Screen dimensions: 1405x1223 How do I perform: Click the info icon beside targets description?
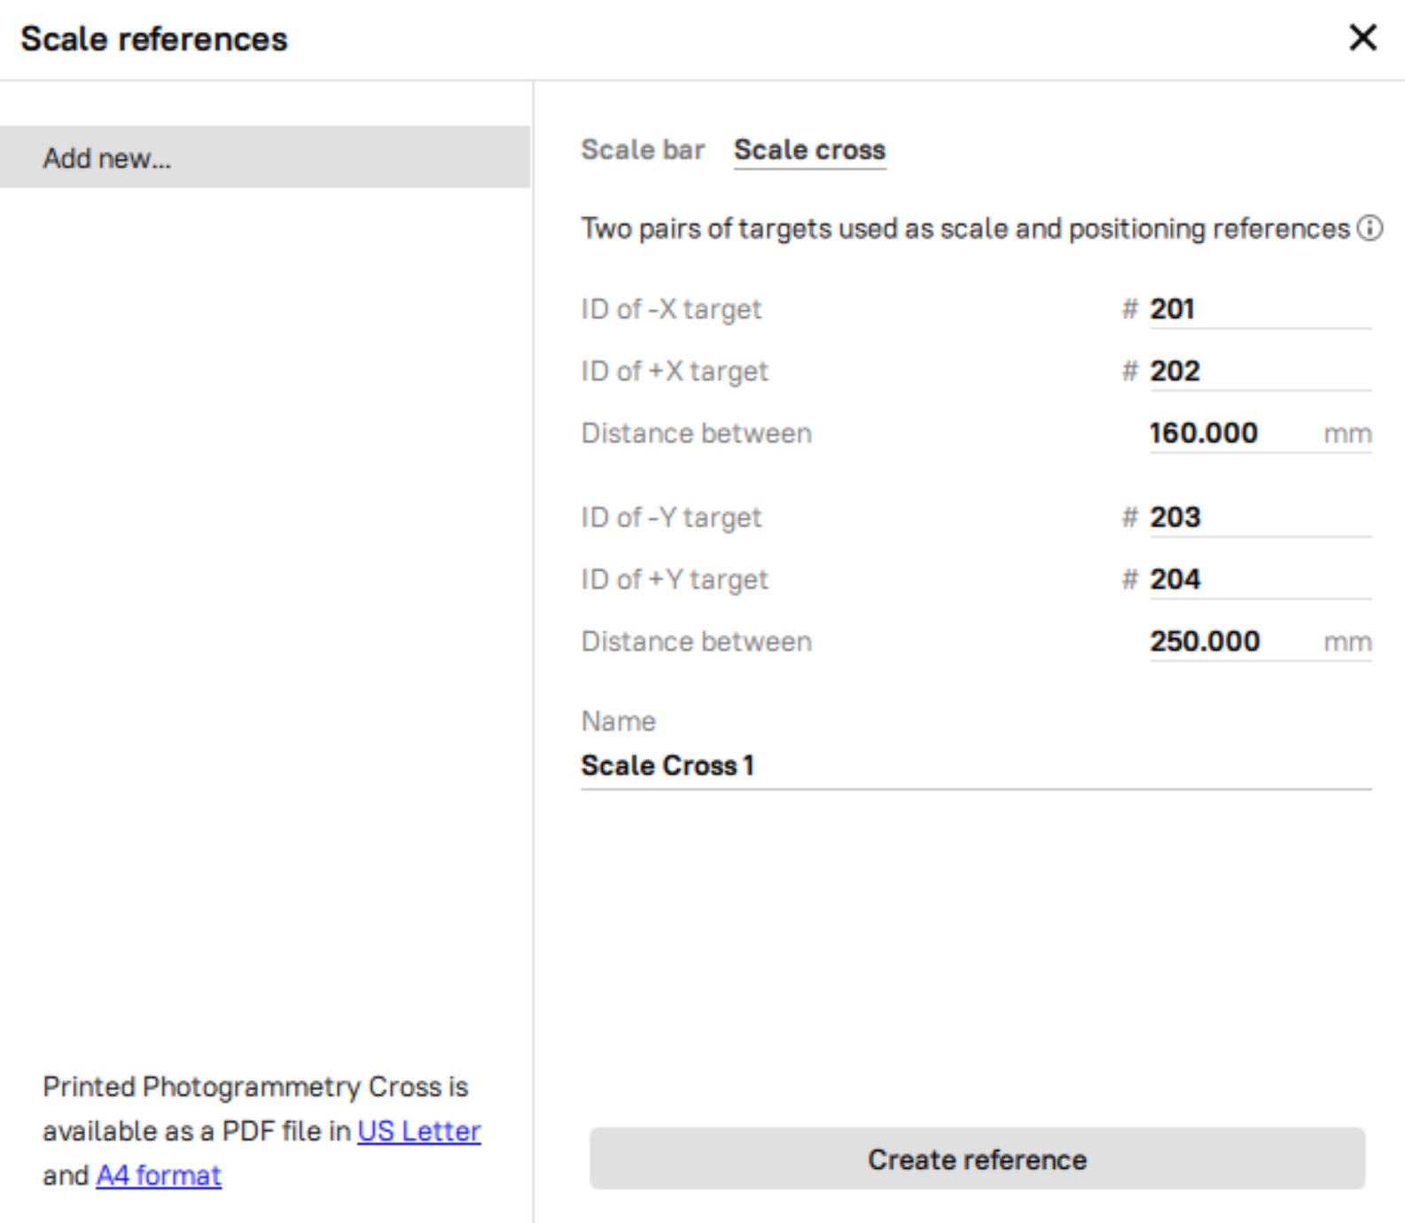point(1370,229)
